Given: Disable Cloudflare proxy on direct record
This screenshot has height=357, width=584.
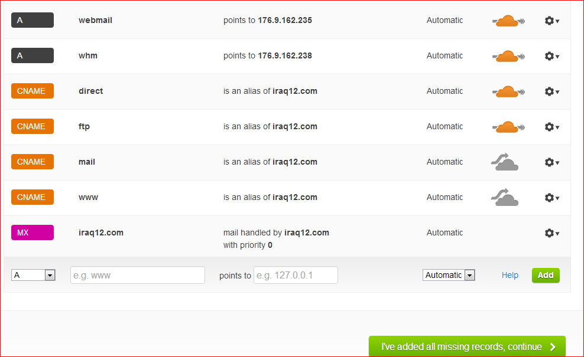Looking at the screenshot, I should pyautogui.click(x=508, y=92).
